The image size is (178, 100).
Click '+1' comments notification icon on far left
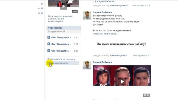point(40,8)
